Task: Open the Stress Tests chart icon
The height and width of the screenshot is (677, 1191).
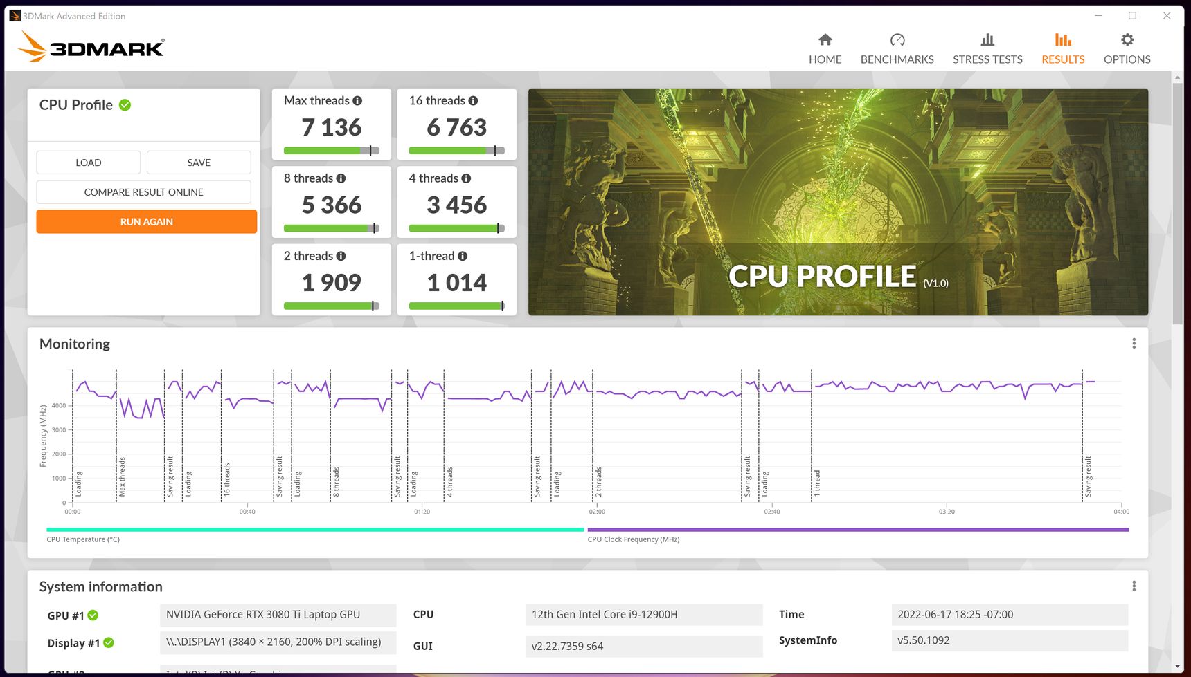Action: coord(987,40)
